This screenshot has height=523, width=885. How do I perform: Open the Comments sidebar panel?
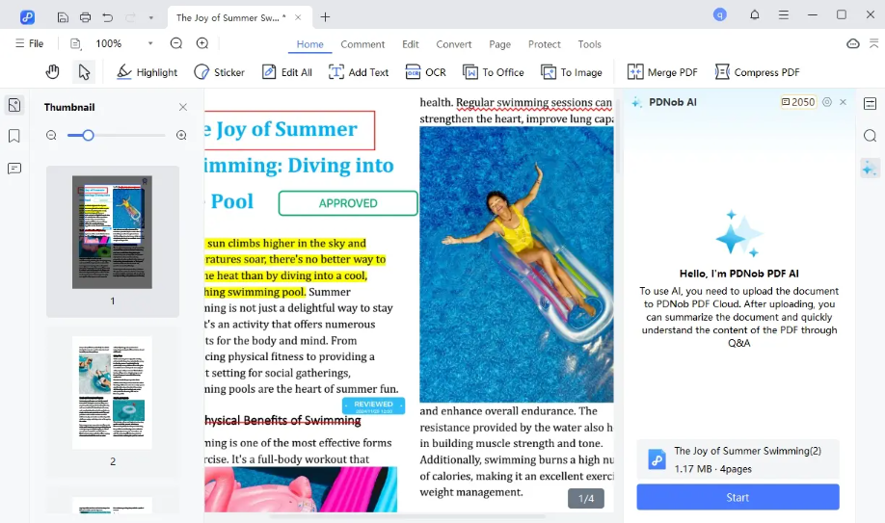[x=14, y=169]
